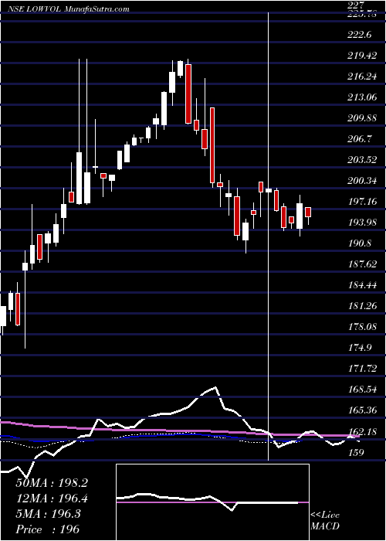Select the 162.18 price axis label

364,431
